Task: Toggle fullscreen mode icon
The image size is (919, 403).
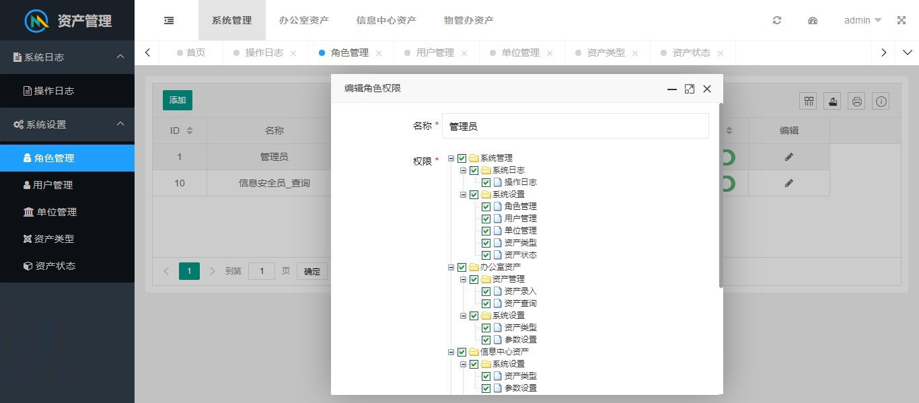Action: pyautogui.click(x=902, y=20)
